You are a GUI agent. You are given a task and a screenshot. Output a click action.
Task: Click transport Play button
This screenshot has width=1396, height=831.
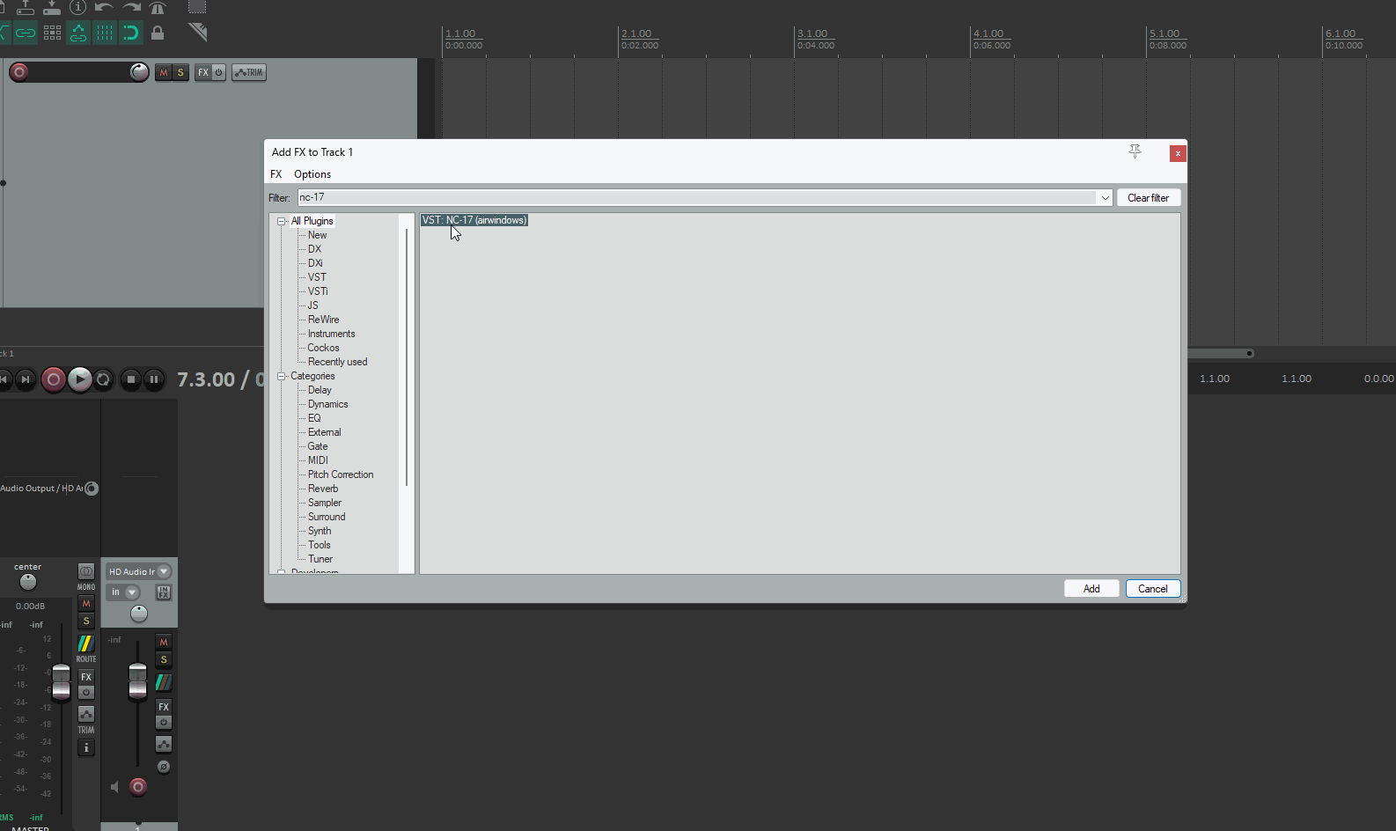80,379
